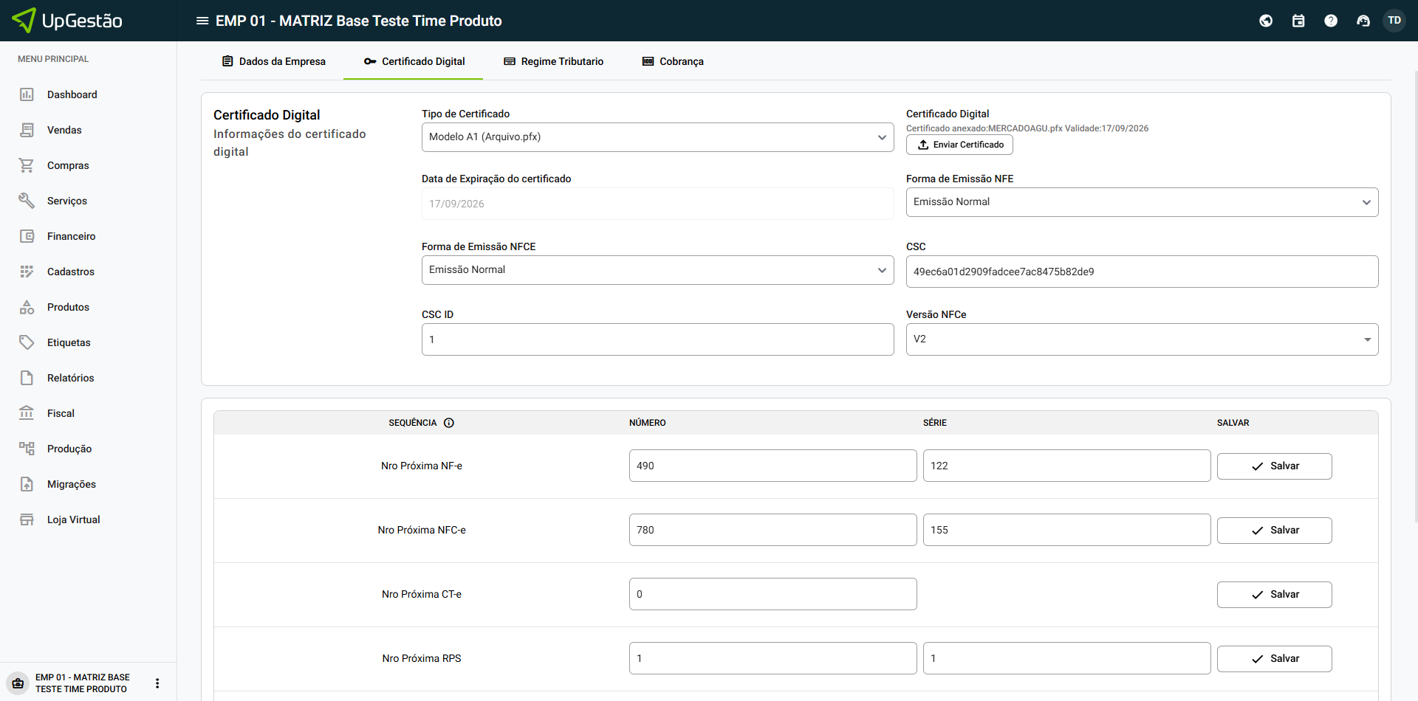This screenshot has height=701, width=1418.
Task: Open the support headset icon
Action: pos(1363,21)
